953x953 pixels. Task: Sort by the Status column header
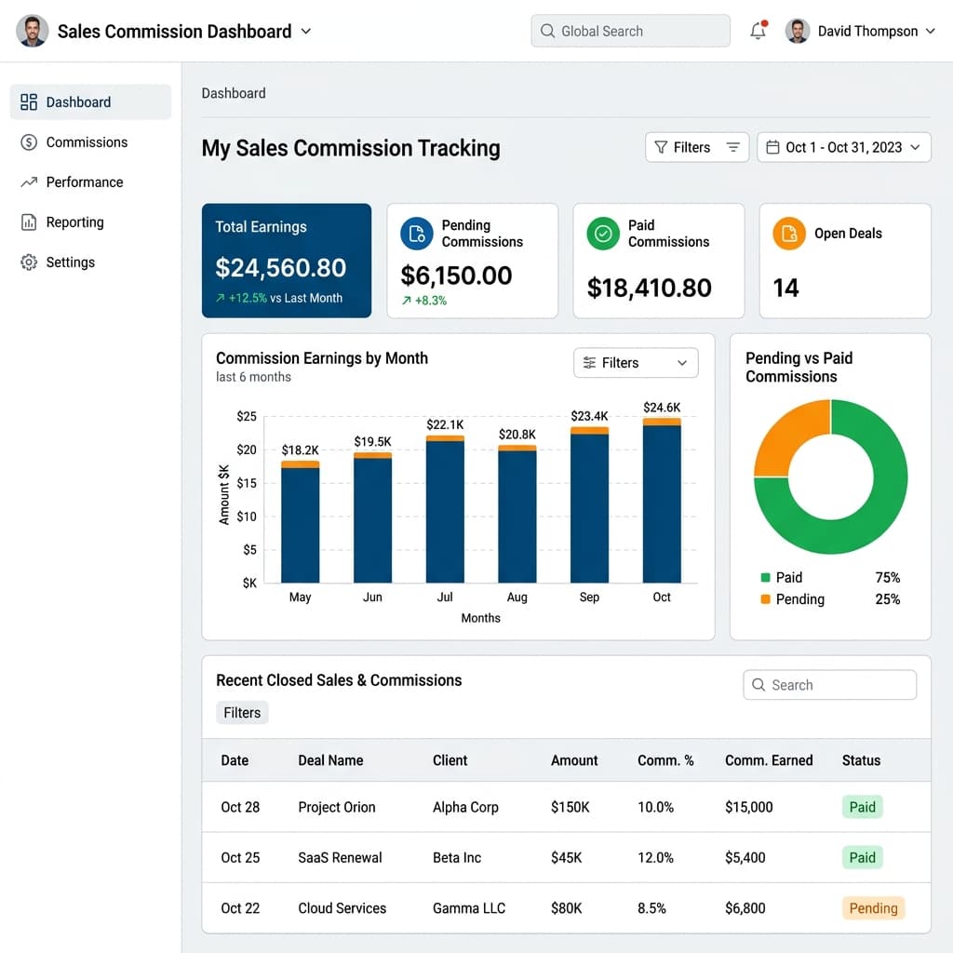(861, 760)
